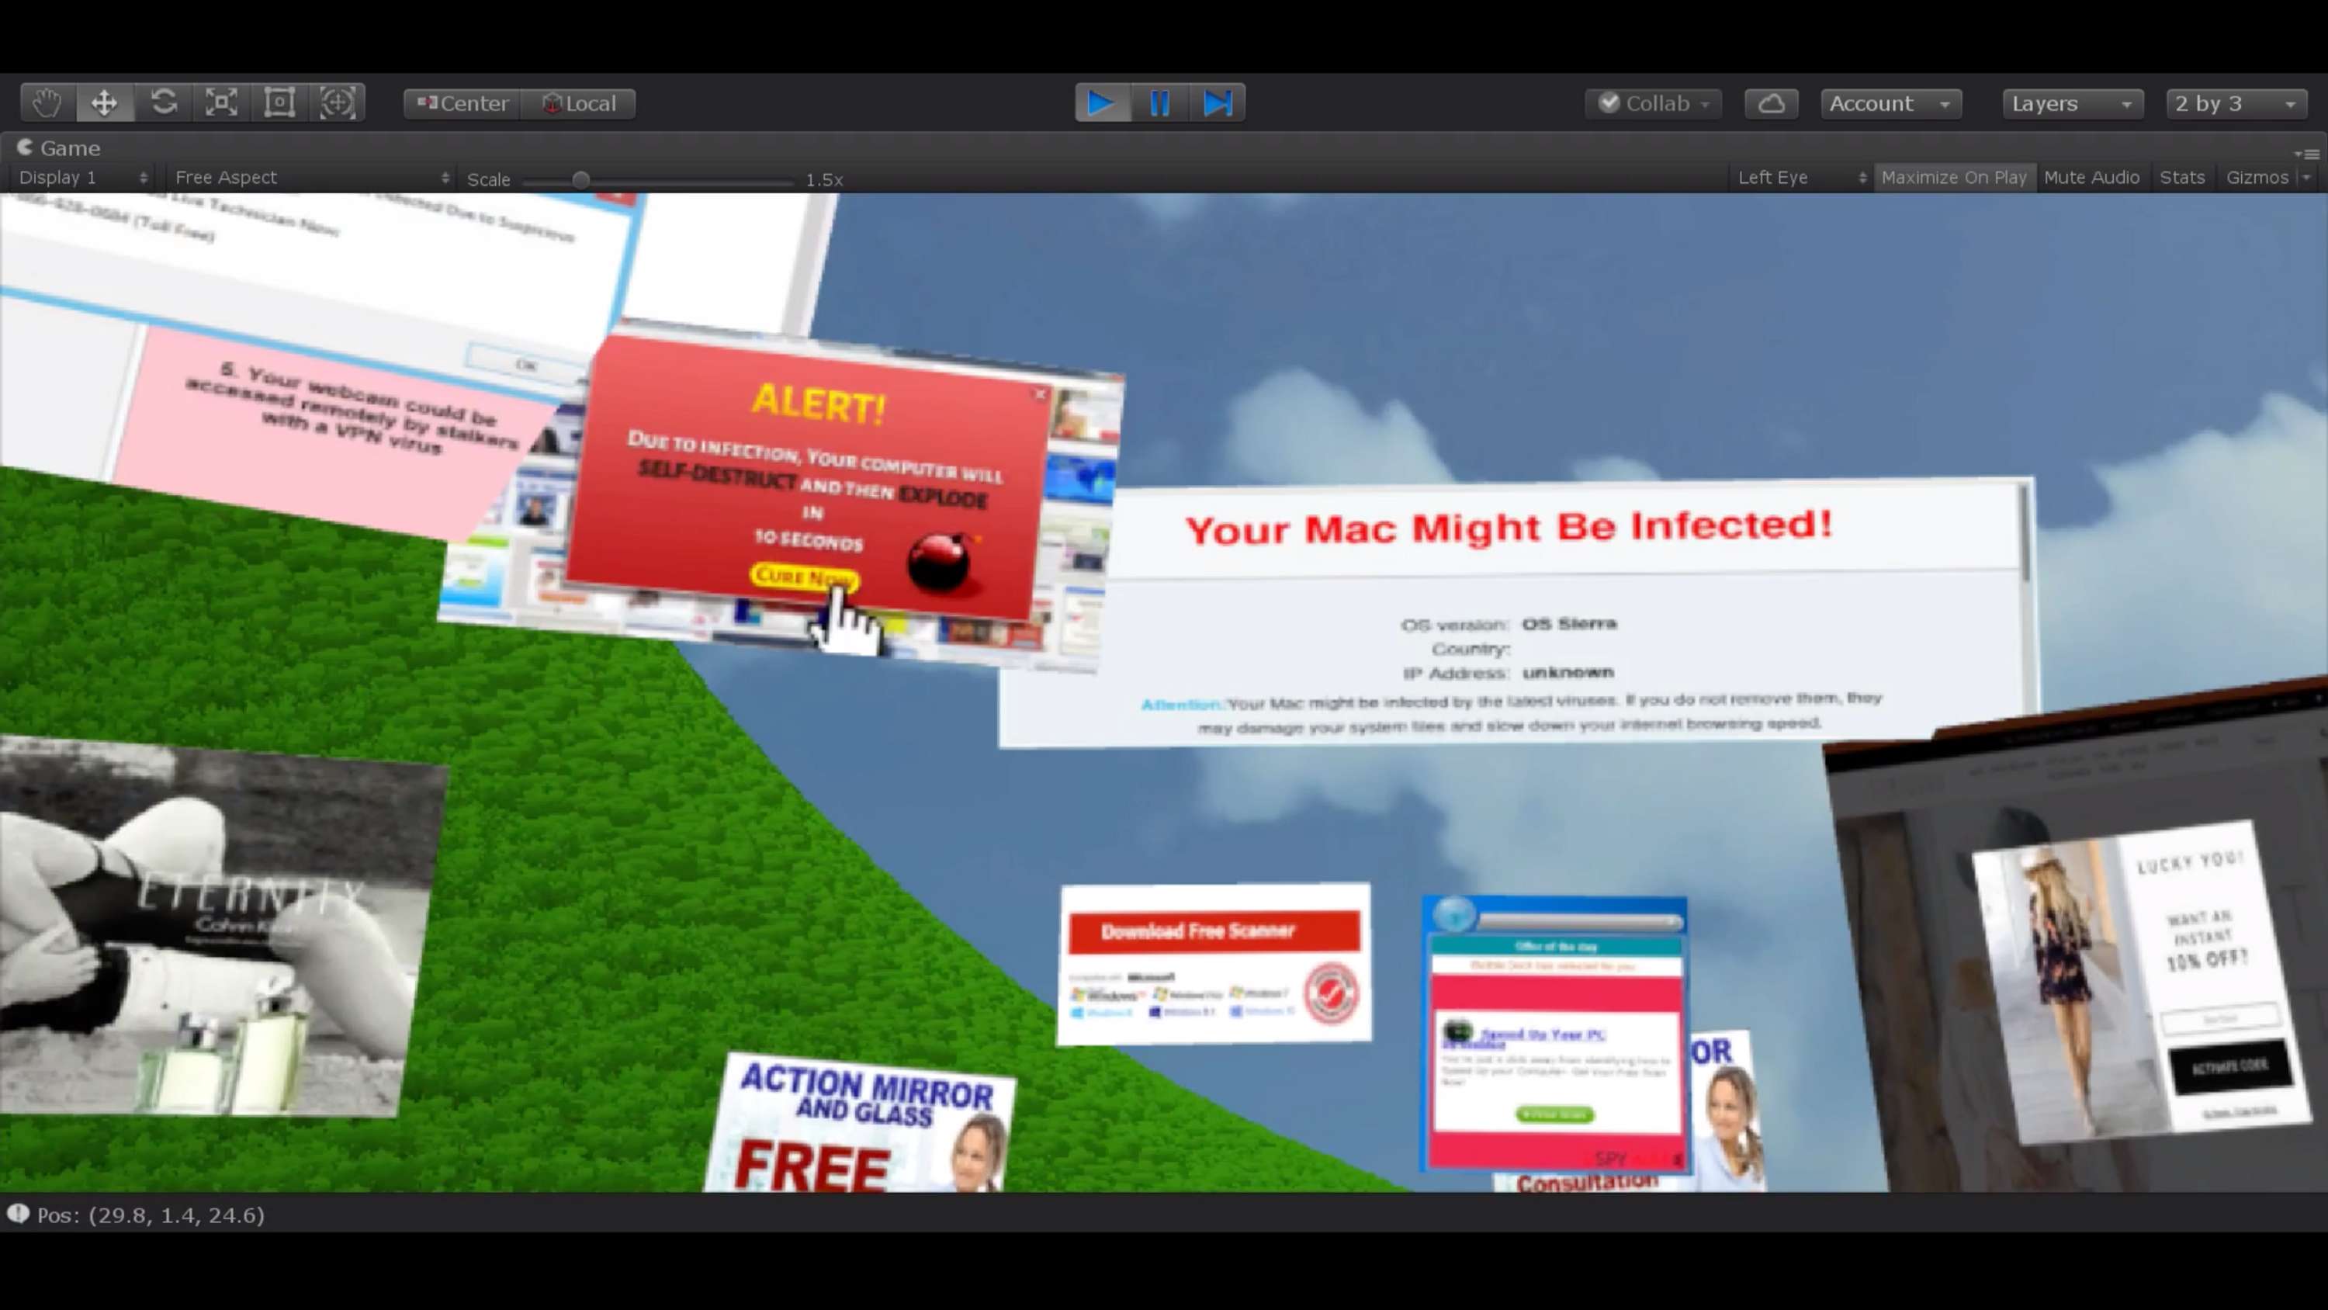This screenshot has height=1310, width=2328.
Task: Click OK in the blurred warning dialog
Action: tap(526, 364)
